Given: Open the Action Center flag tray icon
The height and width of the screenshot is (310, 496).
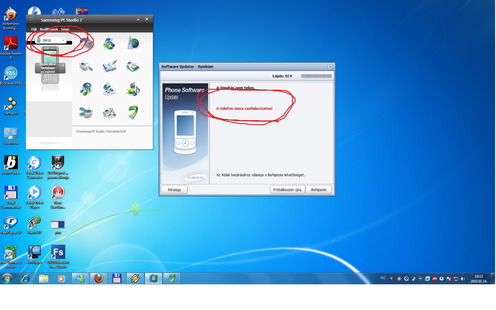Looking at the screenshot, I should point(449,279).
